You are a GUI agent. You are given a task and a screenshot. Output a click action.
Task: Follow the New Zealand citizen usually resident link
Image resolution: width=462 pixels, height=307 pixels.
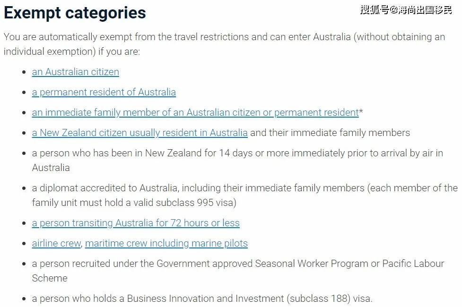(139, 133)
